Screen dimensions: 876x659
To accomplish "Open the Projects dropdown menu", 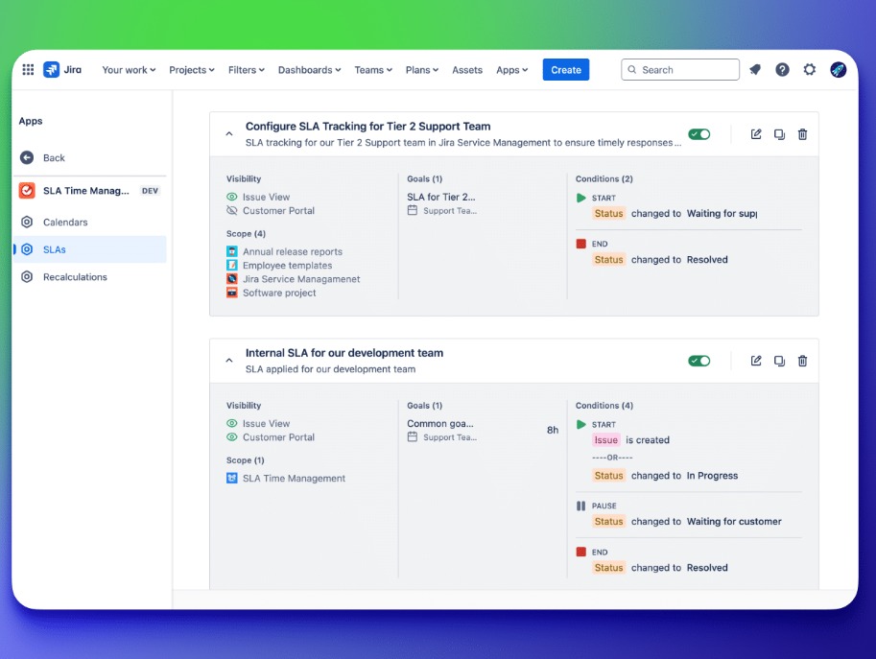I will (192, 70).
